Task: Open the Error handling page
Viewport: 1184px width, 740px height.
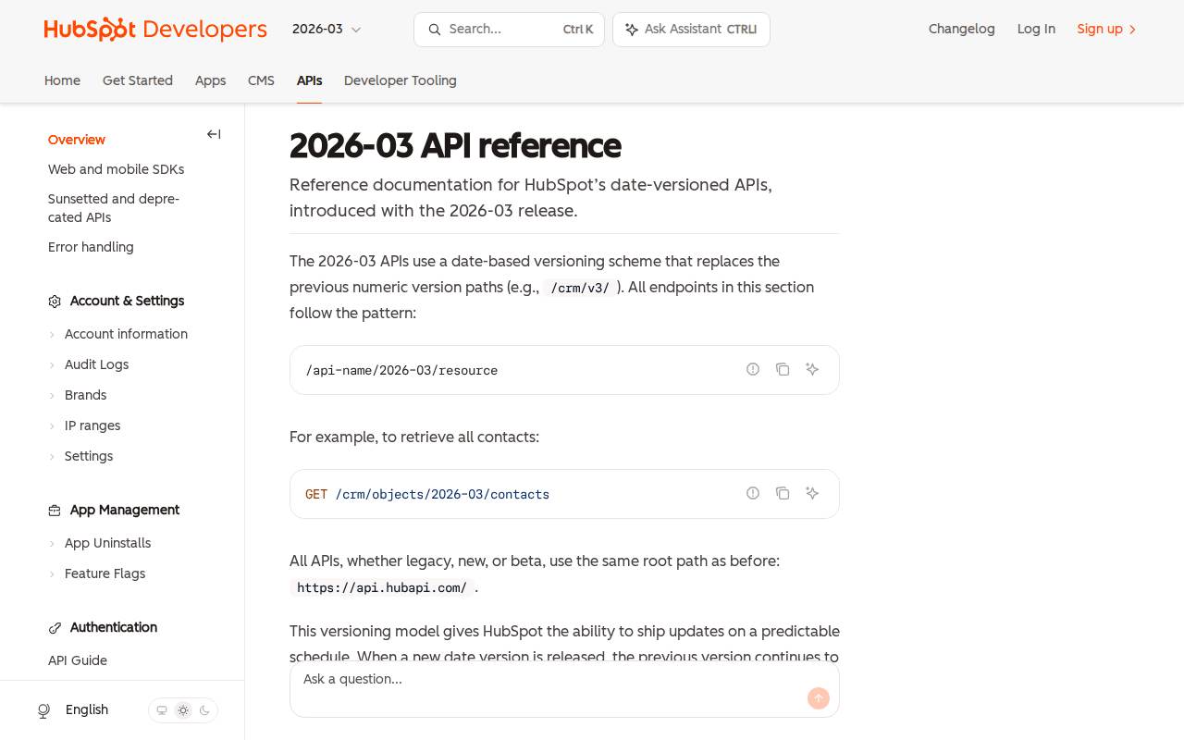Action: [x=91, y=248]
